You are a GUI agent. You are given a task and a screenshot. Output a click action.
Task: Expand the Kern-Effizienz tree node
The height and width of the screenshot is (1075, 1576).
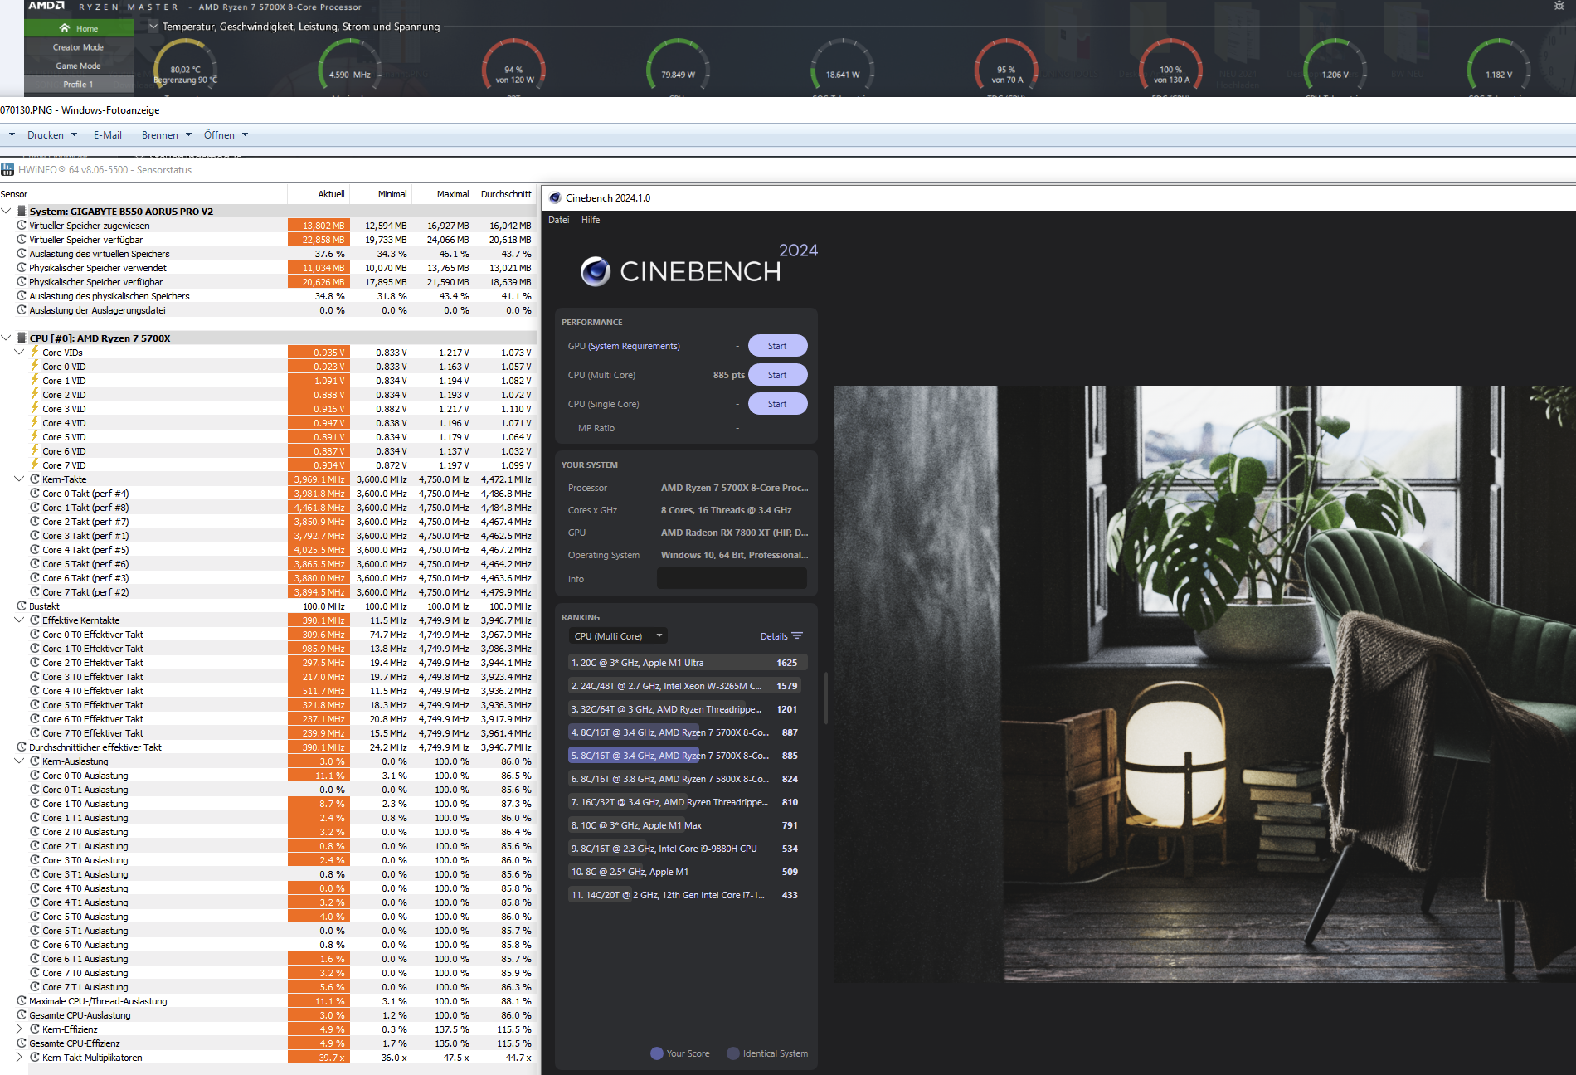coord(19,1029)
